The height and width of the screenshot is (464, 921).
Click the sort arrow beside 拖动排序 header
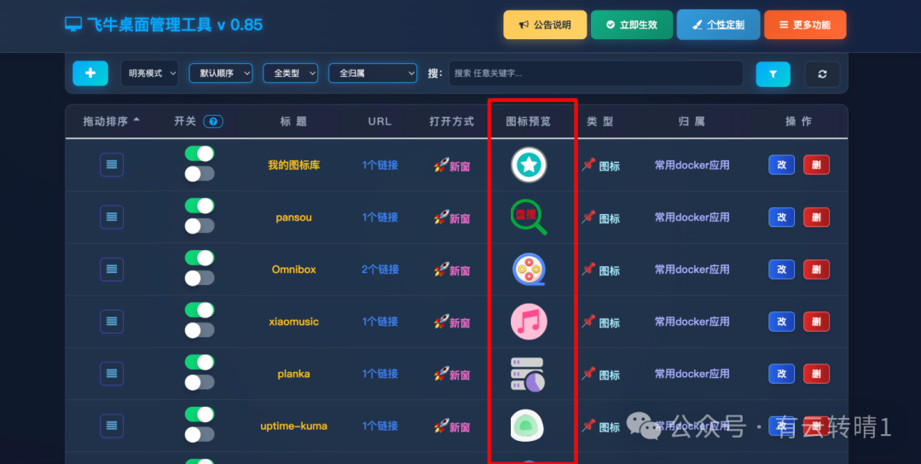click(x=136, y=119)
